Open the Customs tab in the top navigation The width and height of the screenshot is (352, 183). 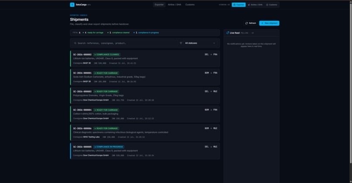[x=190, y=5]
